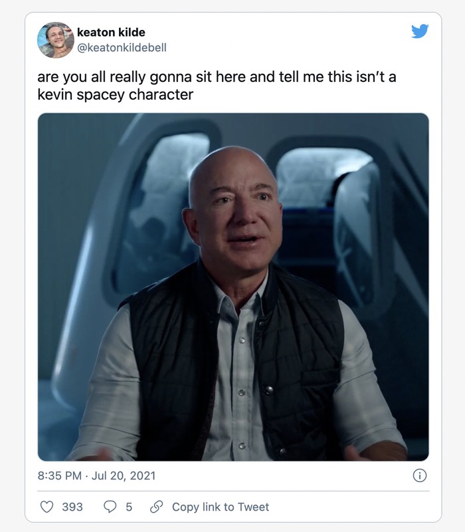Click the display name keaton kilde
The width and height of the screenshot is (465, 532).
coord(111,32)
